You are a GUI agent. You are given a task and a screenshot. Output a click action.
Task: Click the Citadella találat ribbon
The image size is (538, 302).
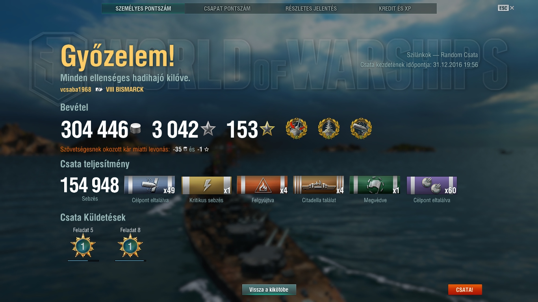coord(319,185)
